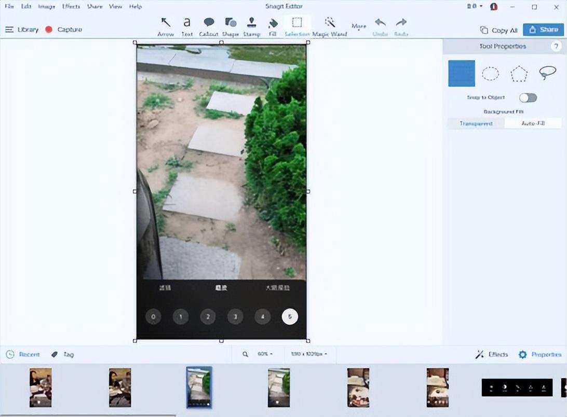This screenshot has height=417, width=567.
Task: Open Tool Properties help question mark
Action: [556, 46]
